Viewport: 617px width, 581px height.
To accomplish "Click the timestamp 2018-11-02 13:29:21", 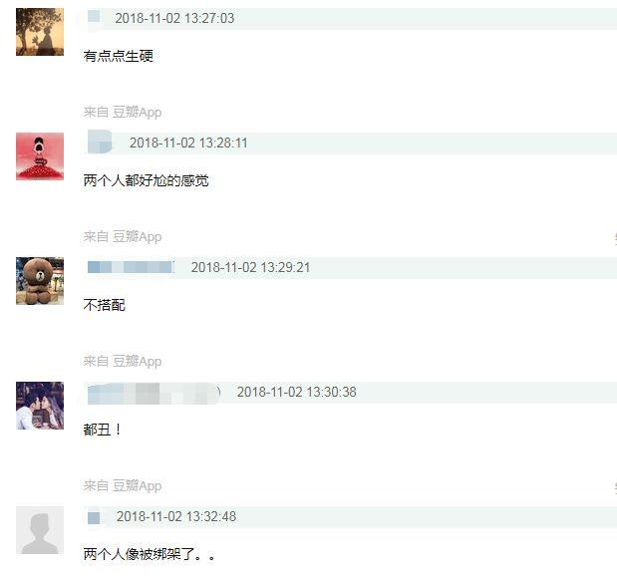I will click(x=250, y=267).
